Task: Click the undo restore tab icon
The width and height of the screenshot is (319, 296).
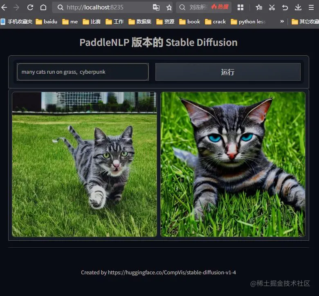Action: pos(285,7)
